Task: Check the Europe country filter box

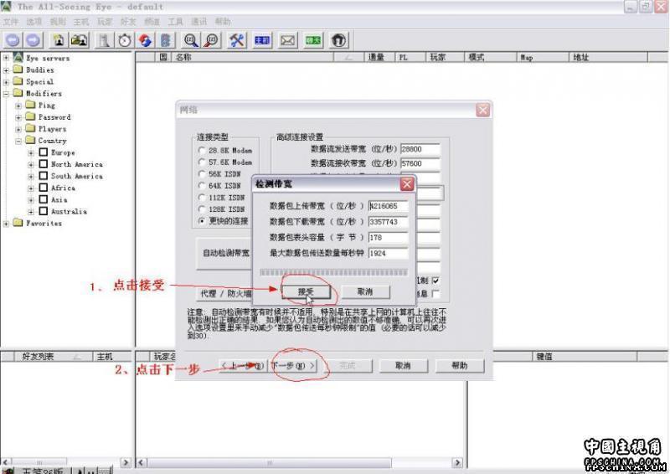Action: [44, 152]
